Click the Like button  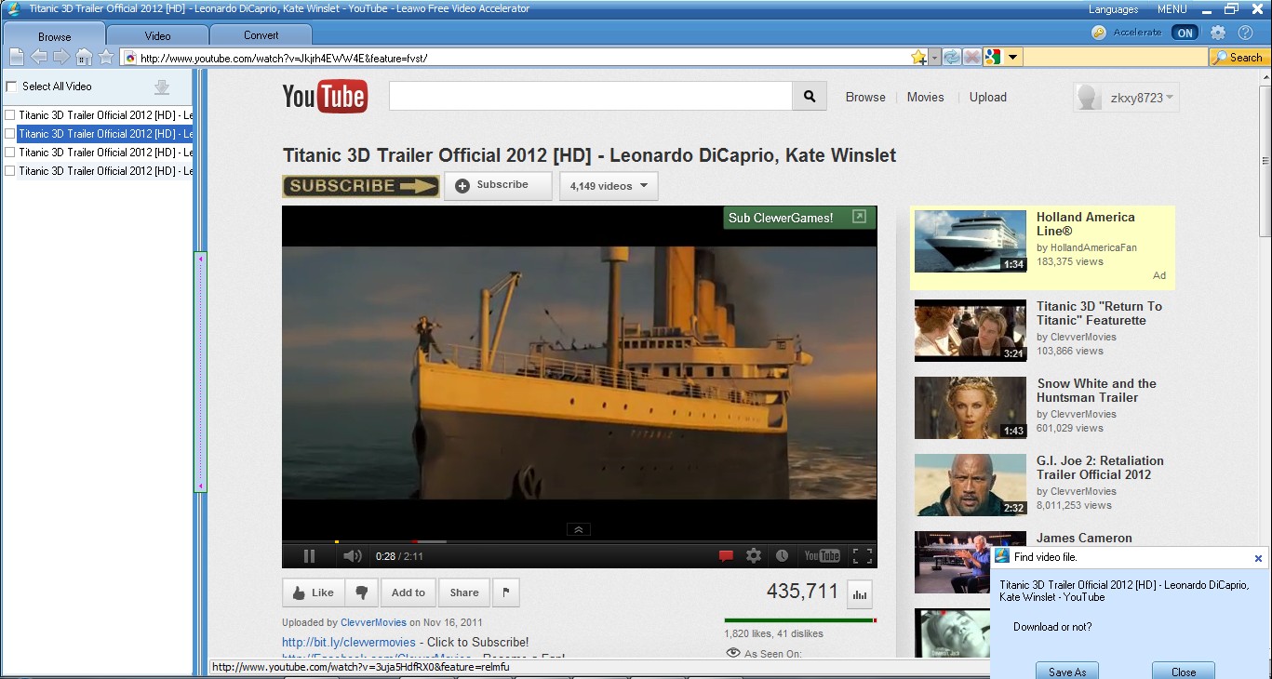pyautogui.click(x=314, y=592)
